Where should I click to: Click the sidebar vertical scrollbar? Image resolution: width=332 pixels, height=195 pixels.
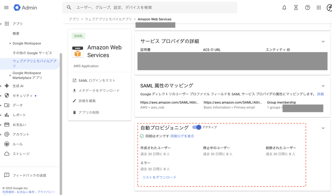[x=61, y=124]
